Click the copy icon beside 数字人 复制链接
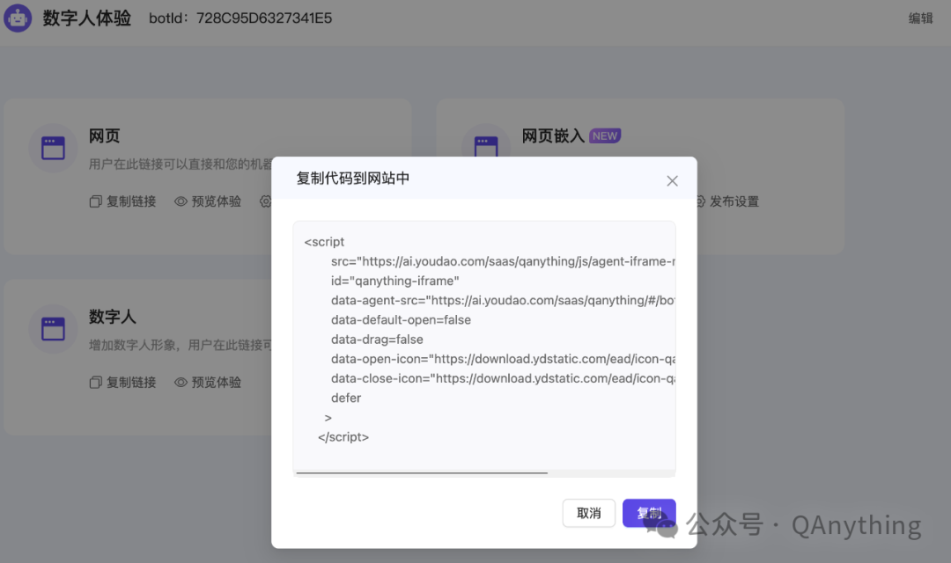The image size is (951, 563). click(95, 383)
